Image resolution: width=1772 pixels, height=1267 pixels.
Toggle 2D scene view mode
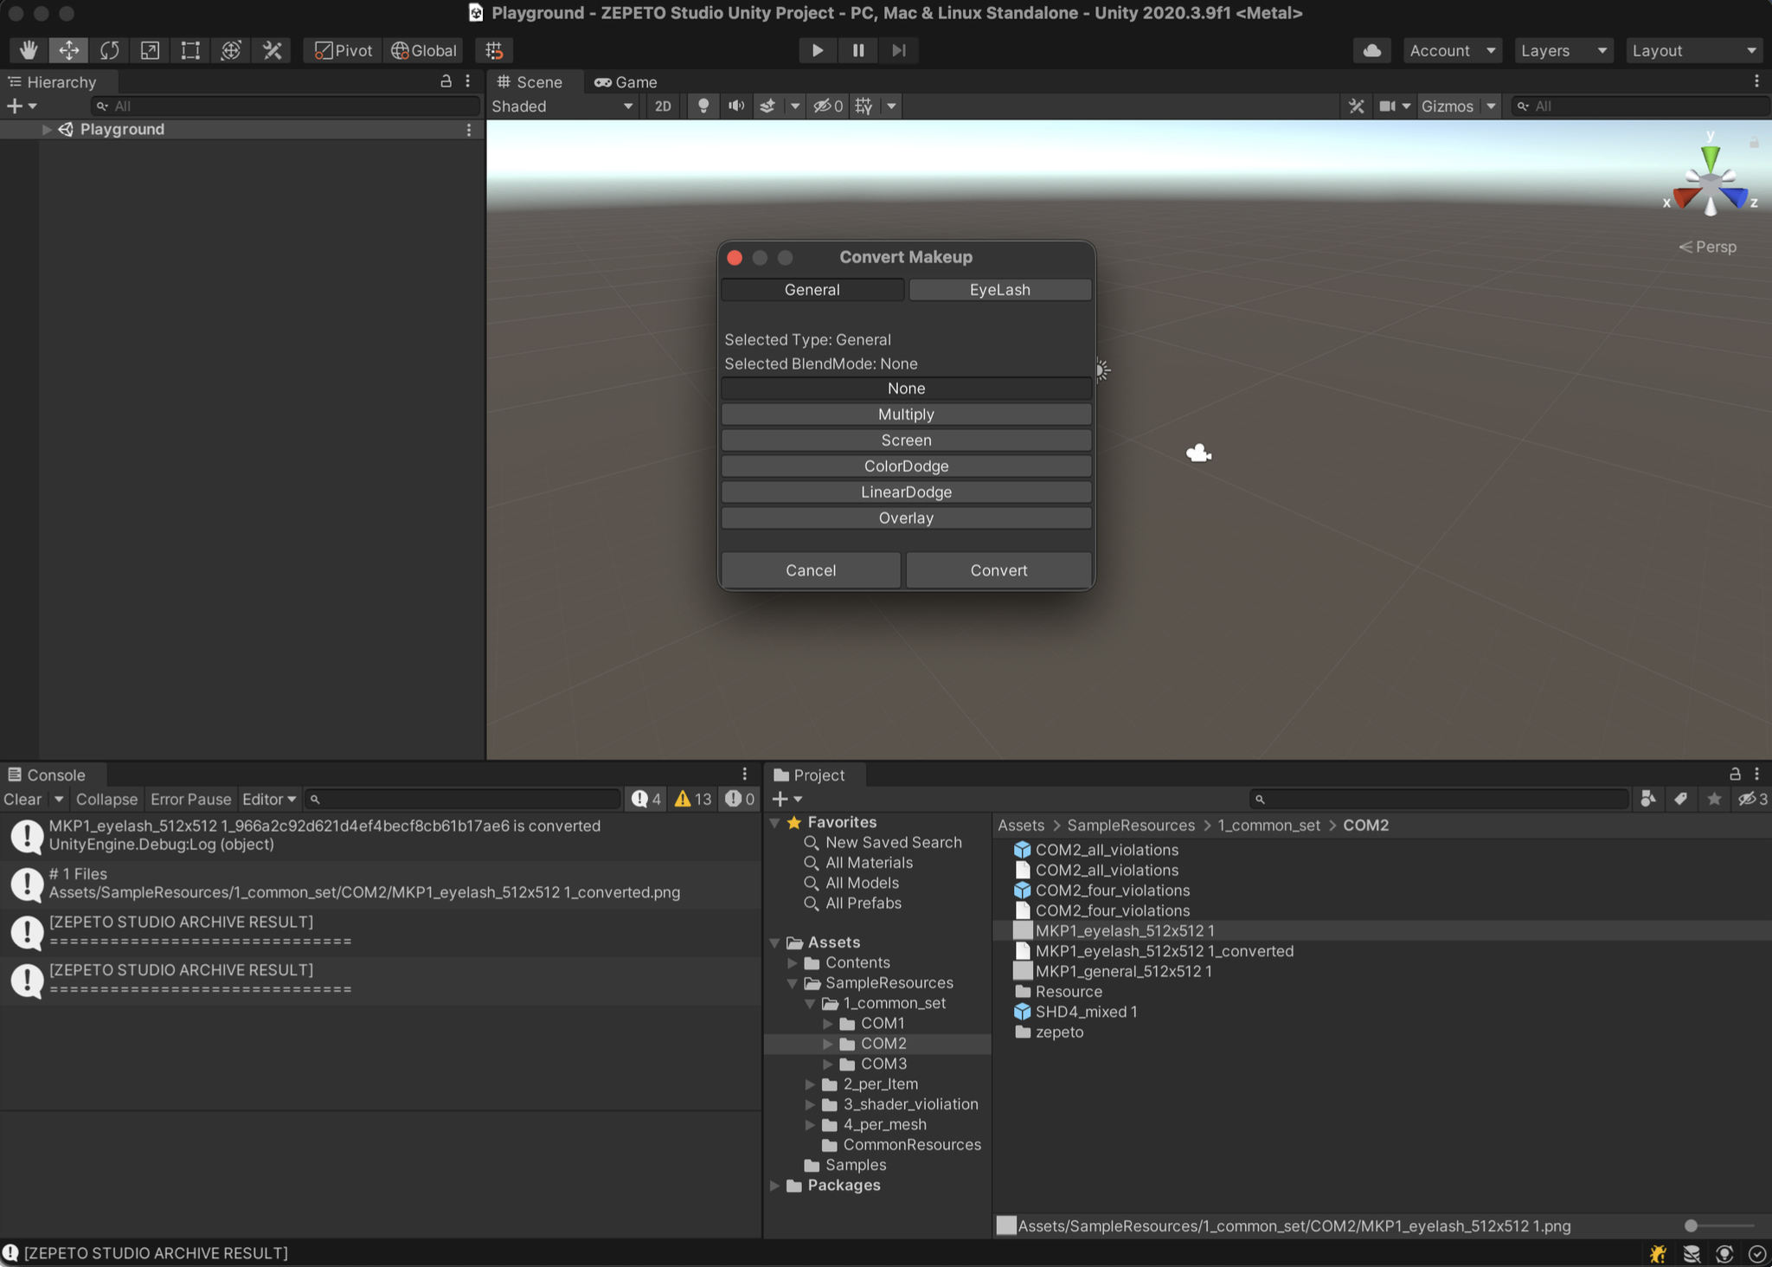(x=663, y=106)
